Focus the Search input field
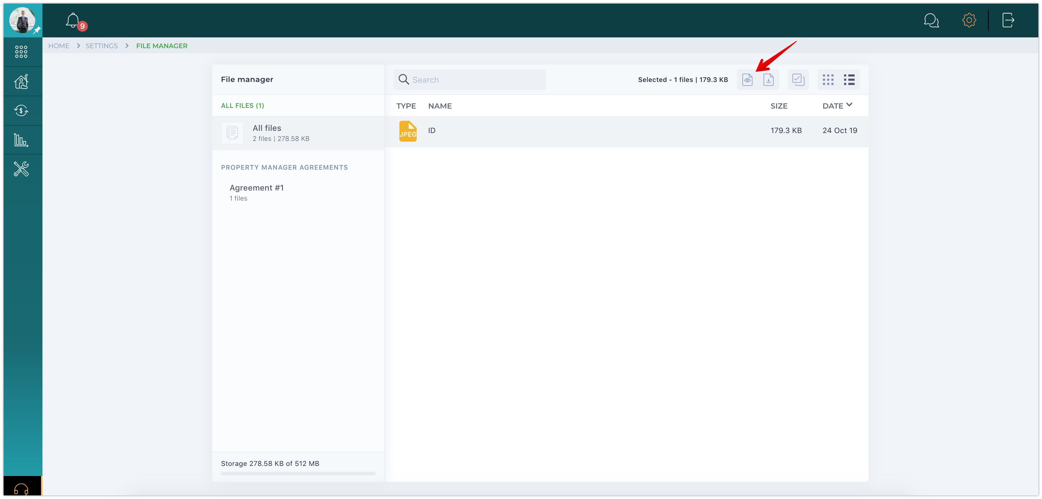This screenshot has width=1042, height=499. point(469,79)
